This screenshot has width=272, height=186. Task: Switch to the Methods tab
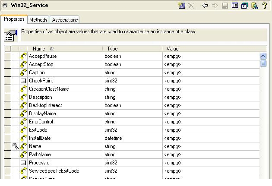[38, 20]
